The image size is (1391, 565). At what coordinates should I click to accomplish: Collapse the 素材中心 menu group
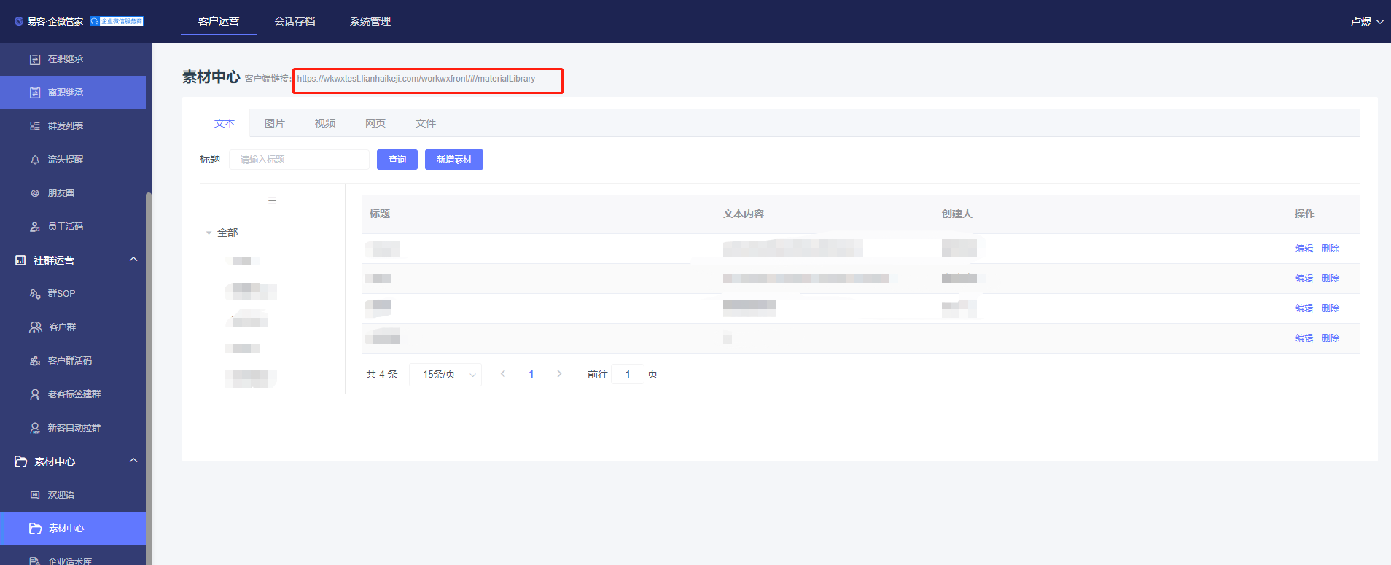tap(133, 461)
